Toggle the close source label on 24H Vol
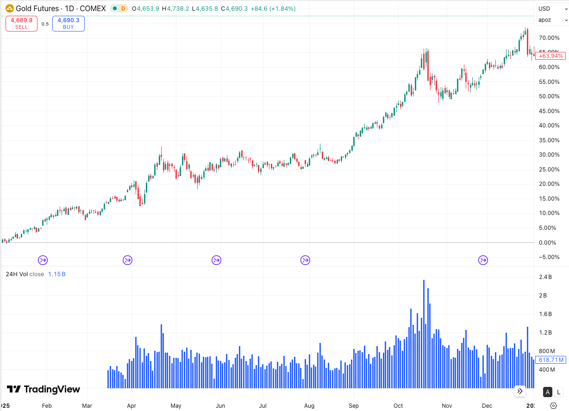Viewport: 569px width, 411px height. point(36,274)
